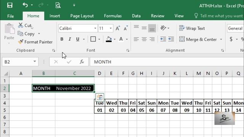244x137 pixels.
Task: Click the Paste Options icon near cell D3
Action: 100,97
